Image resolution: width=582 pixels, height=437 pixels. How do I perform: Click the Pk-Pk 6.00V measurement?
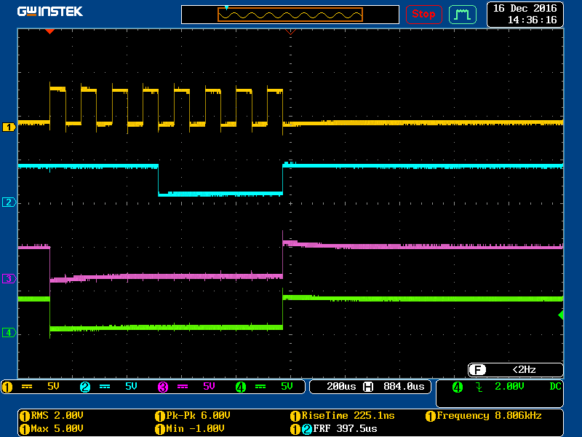tap(193, 415)
